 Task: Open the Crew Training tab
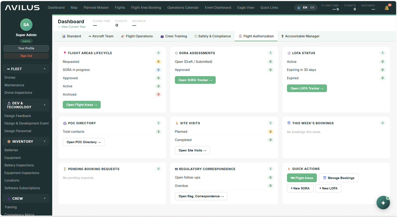(x=174, y=36)
